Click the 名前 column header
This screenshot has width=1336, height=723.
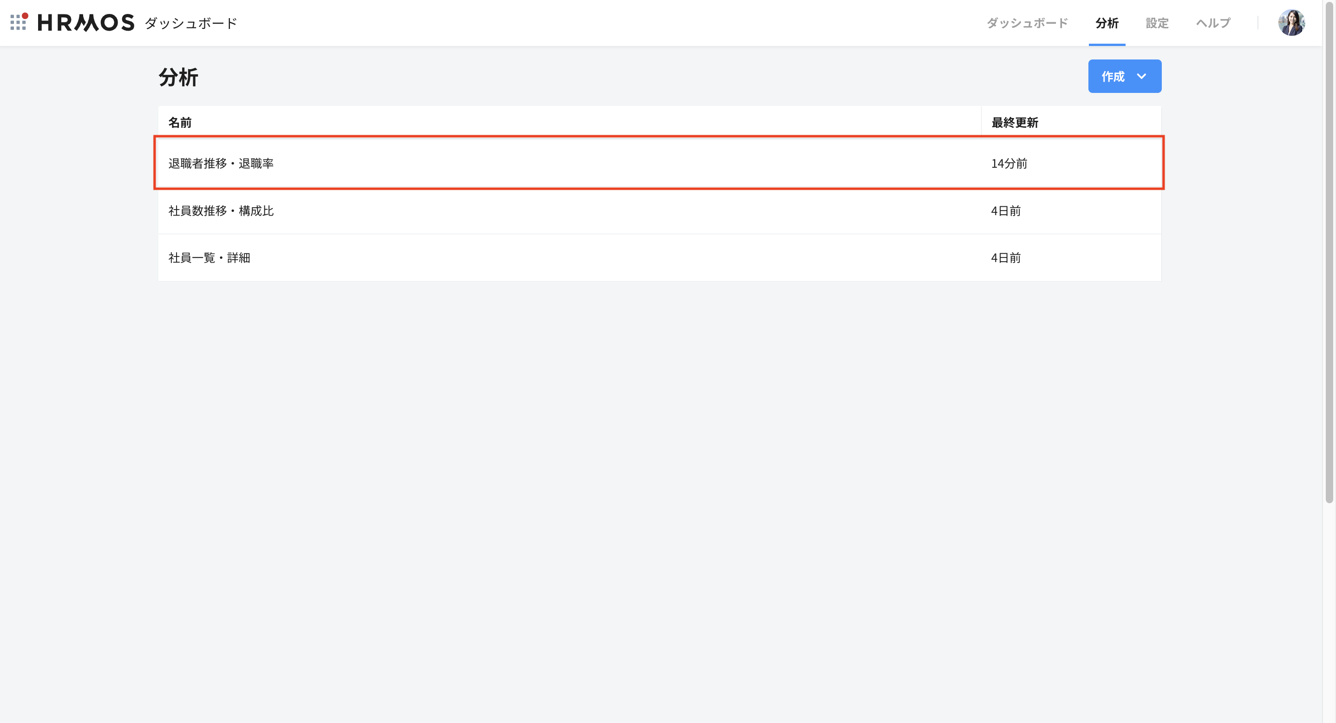(x=180, y=122)
